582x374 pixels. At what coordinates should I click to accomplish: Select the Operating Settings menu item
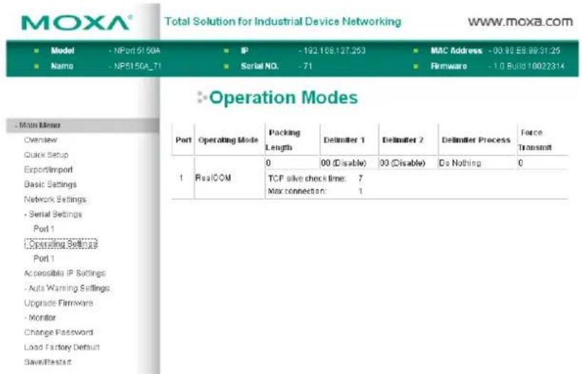tap(61, 244)
